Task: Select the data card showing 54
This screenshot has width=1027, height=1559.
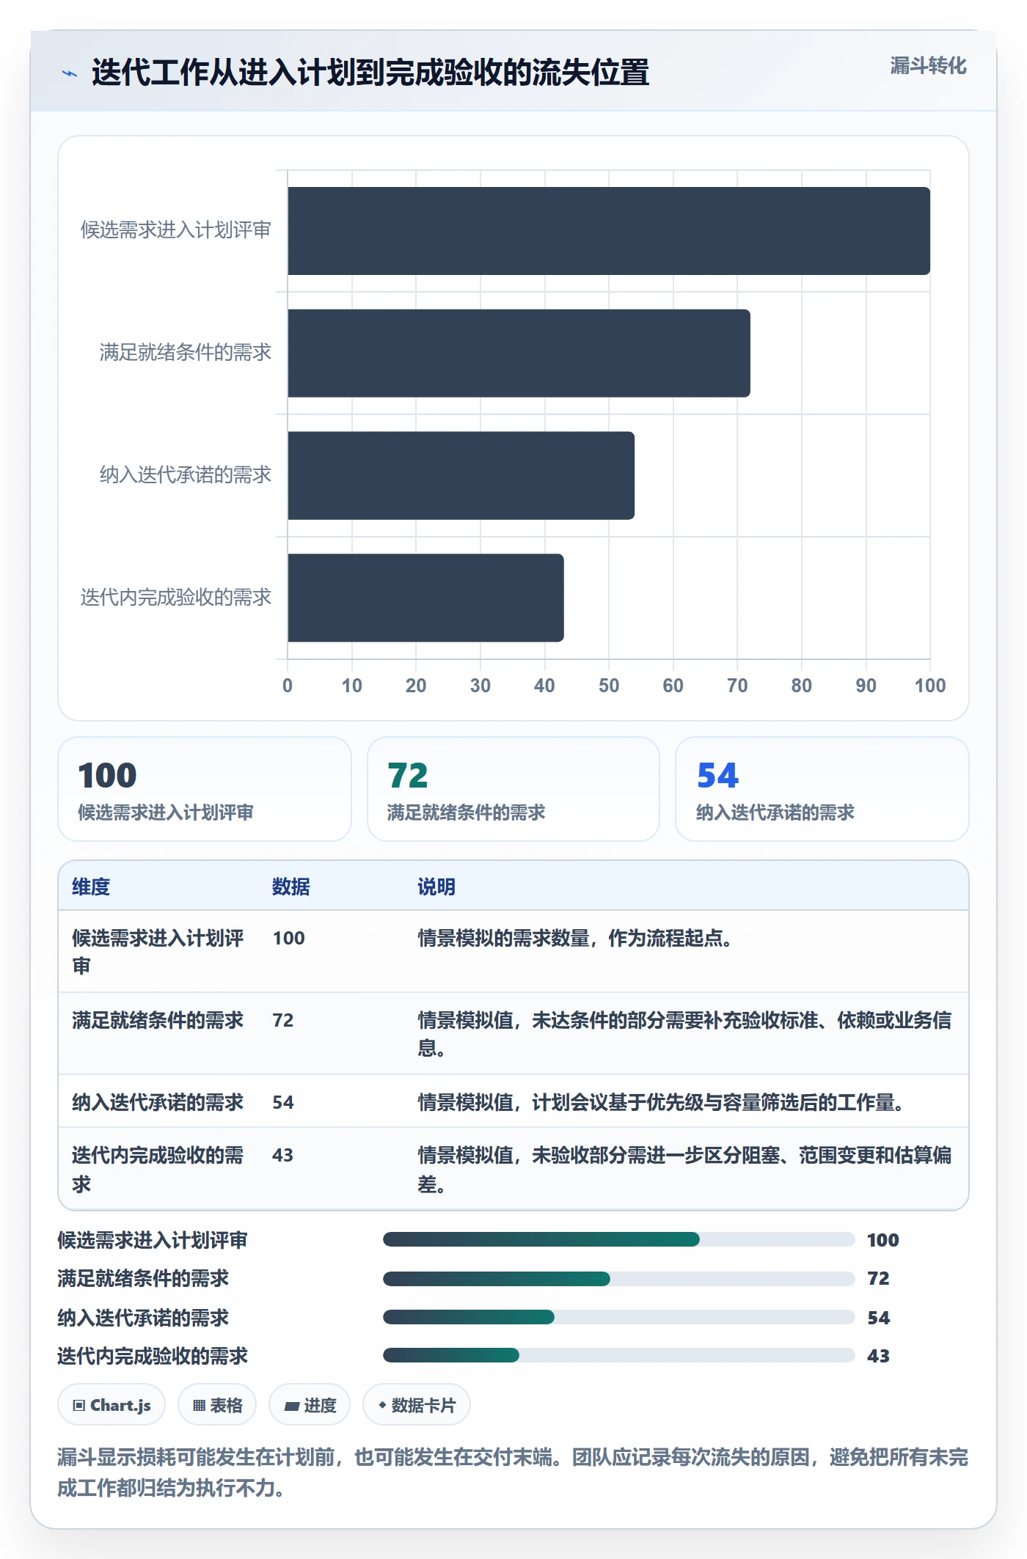Action: pyautogui.click(x=822, y=789)
